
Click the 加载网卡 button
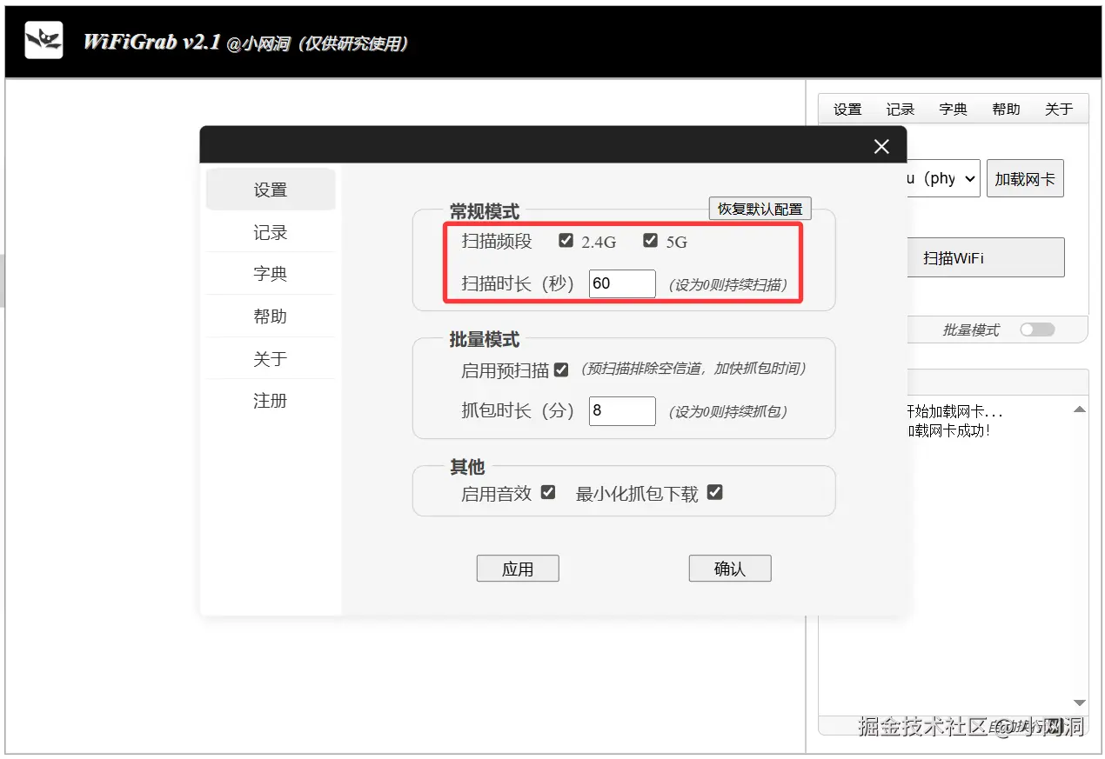[1025, 178]
